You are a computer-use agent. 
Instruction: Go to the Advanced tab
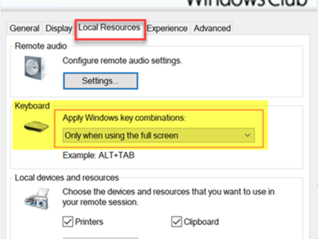coord(212,28)
